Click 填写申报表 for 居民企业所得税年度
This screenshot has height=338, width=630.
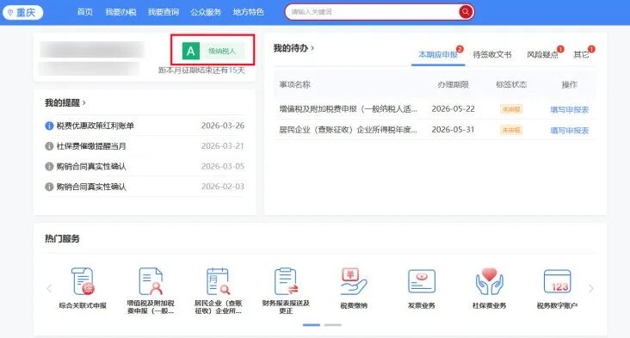(570, 131)
